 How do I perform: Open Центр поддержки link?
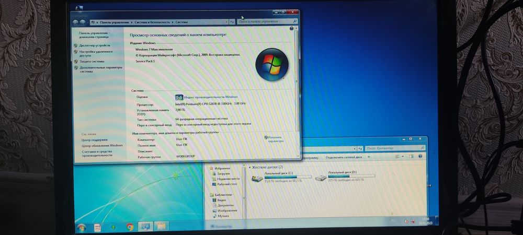[x=94, y=140]
